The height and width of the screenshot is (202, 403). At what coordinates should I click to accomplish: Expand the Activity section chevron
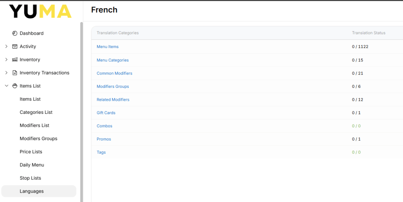click(6, 46)
